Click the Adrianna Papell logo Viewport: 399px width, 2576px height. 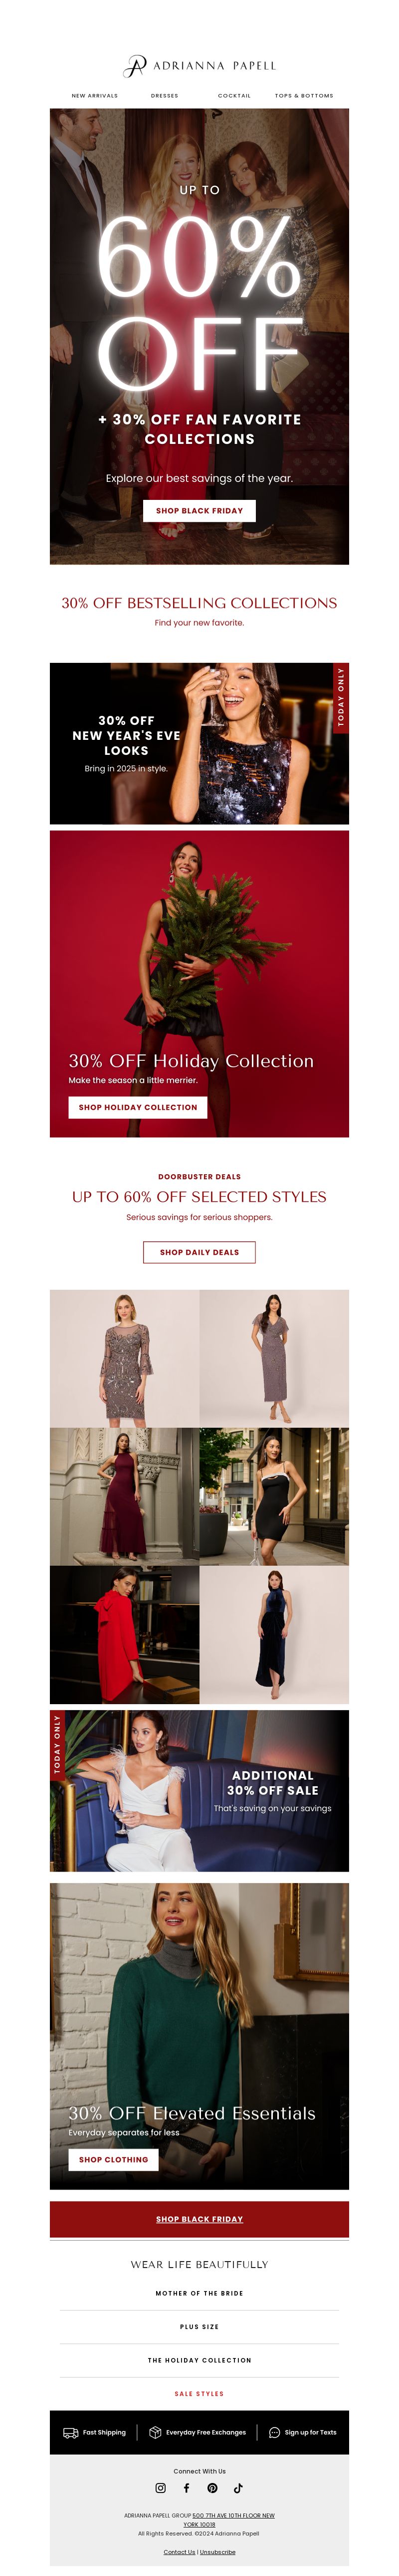click(199, 66)
